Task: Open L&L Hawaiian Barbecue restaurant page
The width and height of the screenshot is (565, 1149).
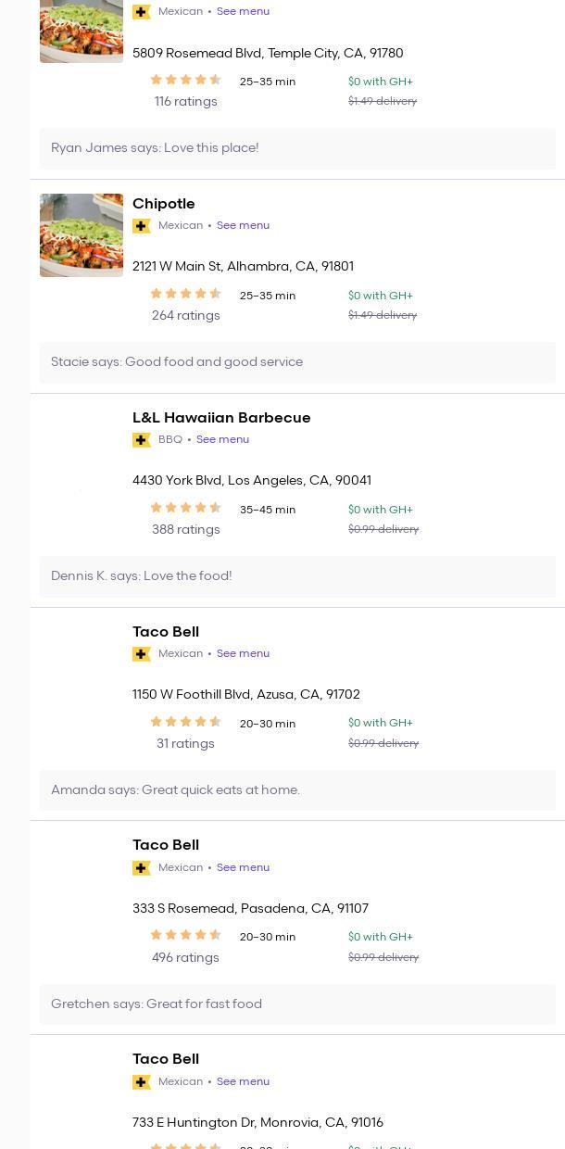Action: [x=221, y=418]
